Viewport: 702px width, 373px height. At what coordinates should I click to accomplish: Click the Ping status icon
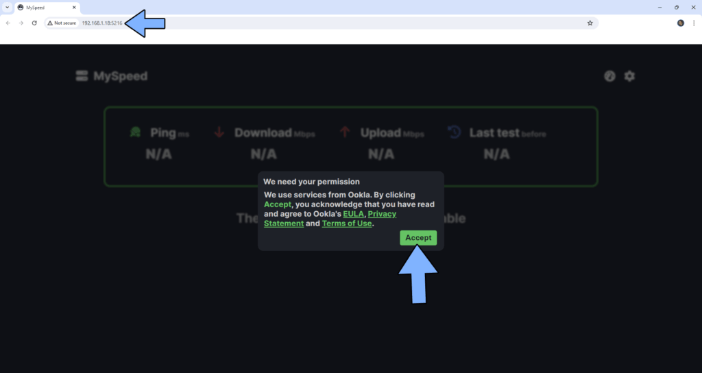click(x=135, y=132)
